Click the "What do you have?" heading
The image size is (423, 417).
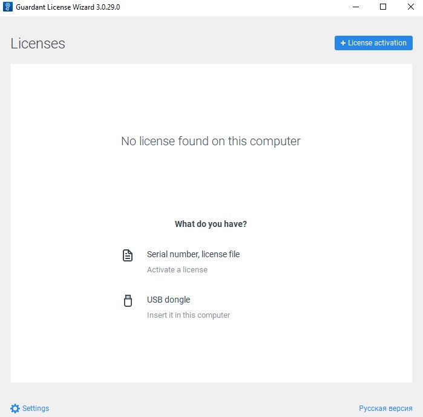(x=211, y=224)
